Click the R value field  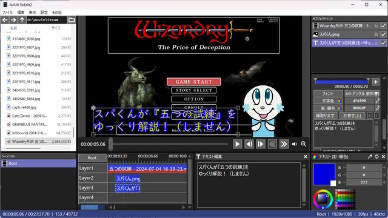tap(364, 168)
